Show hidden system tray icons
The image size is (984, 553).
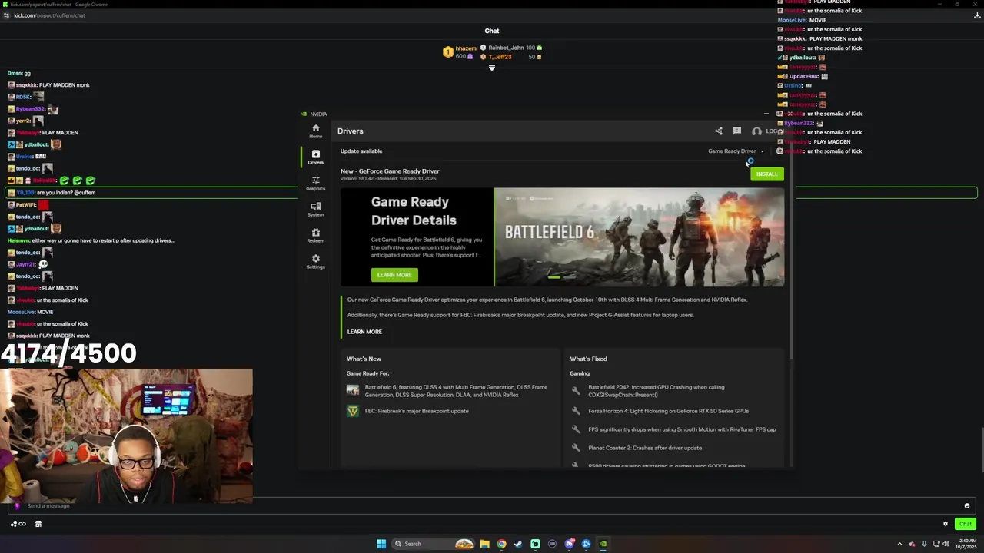click(899, 544)
